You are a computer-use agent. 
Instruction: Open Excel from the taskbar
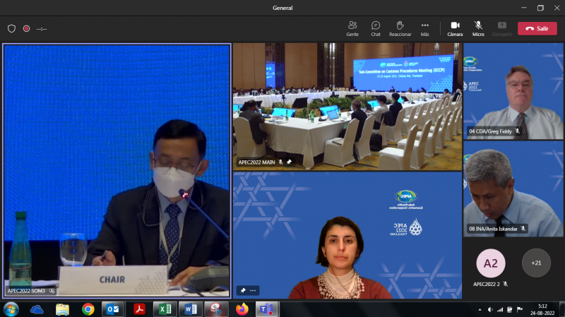coord(164,309)
